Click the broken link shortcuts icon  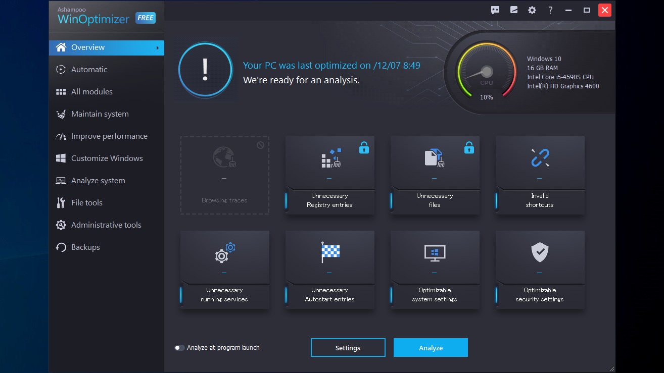(540, 158)
